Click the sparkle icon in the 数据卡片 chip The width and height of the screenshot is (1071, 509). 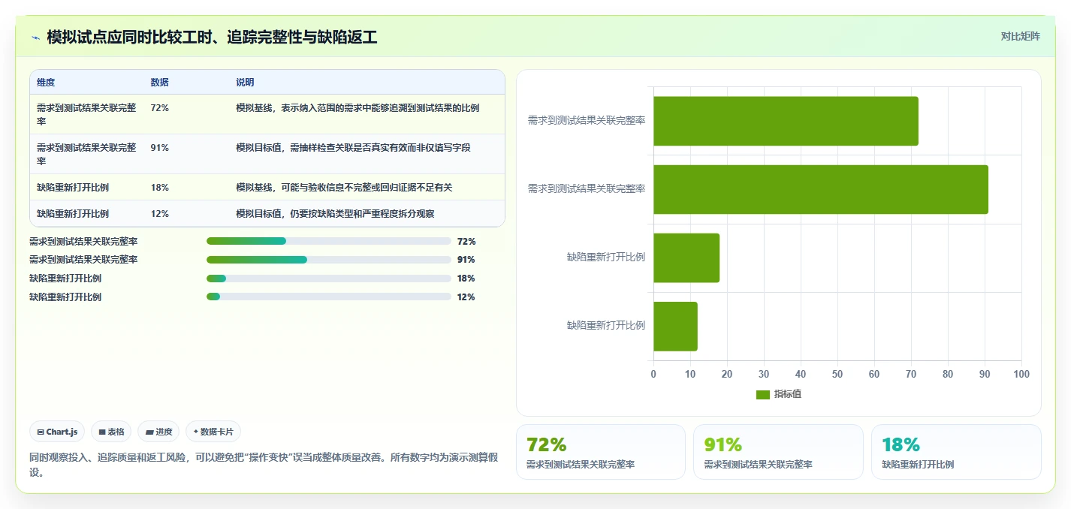pos(195,432)
